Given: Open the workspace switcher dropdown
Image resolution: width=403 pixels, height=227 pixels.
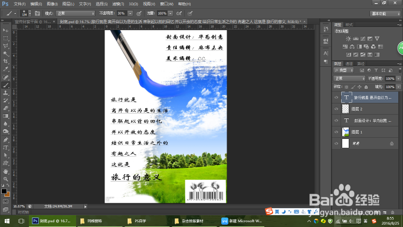Looking at the screenshot, I should pos(385,14).
